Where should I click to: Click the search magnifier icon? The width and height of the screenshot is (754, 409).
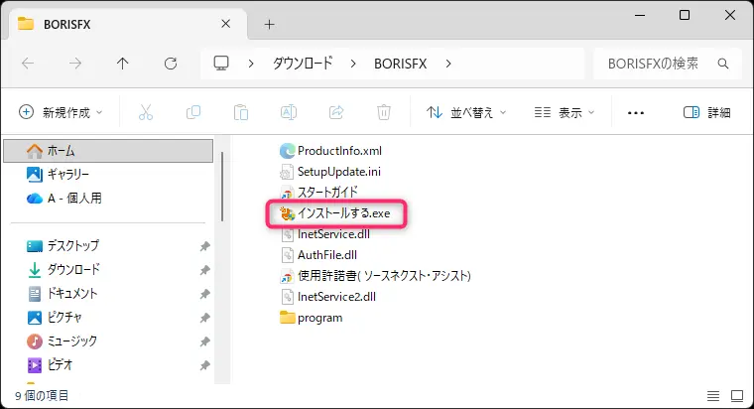point(722,64)
